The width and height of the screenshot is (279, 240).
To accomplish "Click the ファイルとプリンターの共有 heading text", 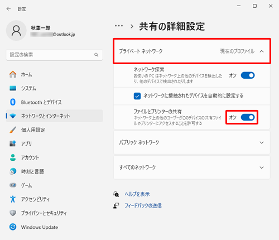I will click(158, 112).
